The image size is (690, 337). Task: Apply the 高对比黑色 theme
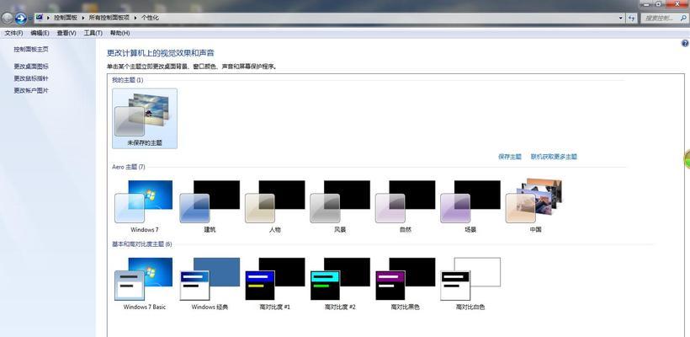406,284
